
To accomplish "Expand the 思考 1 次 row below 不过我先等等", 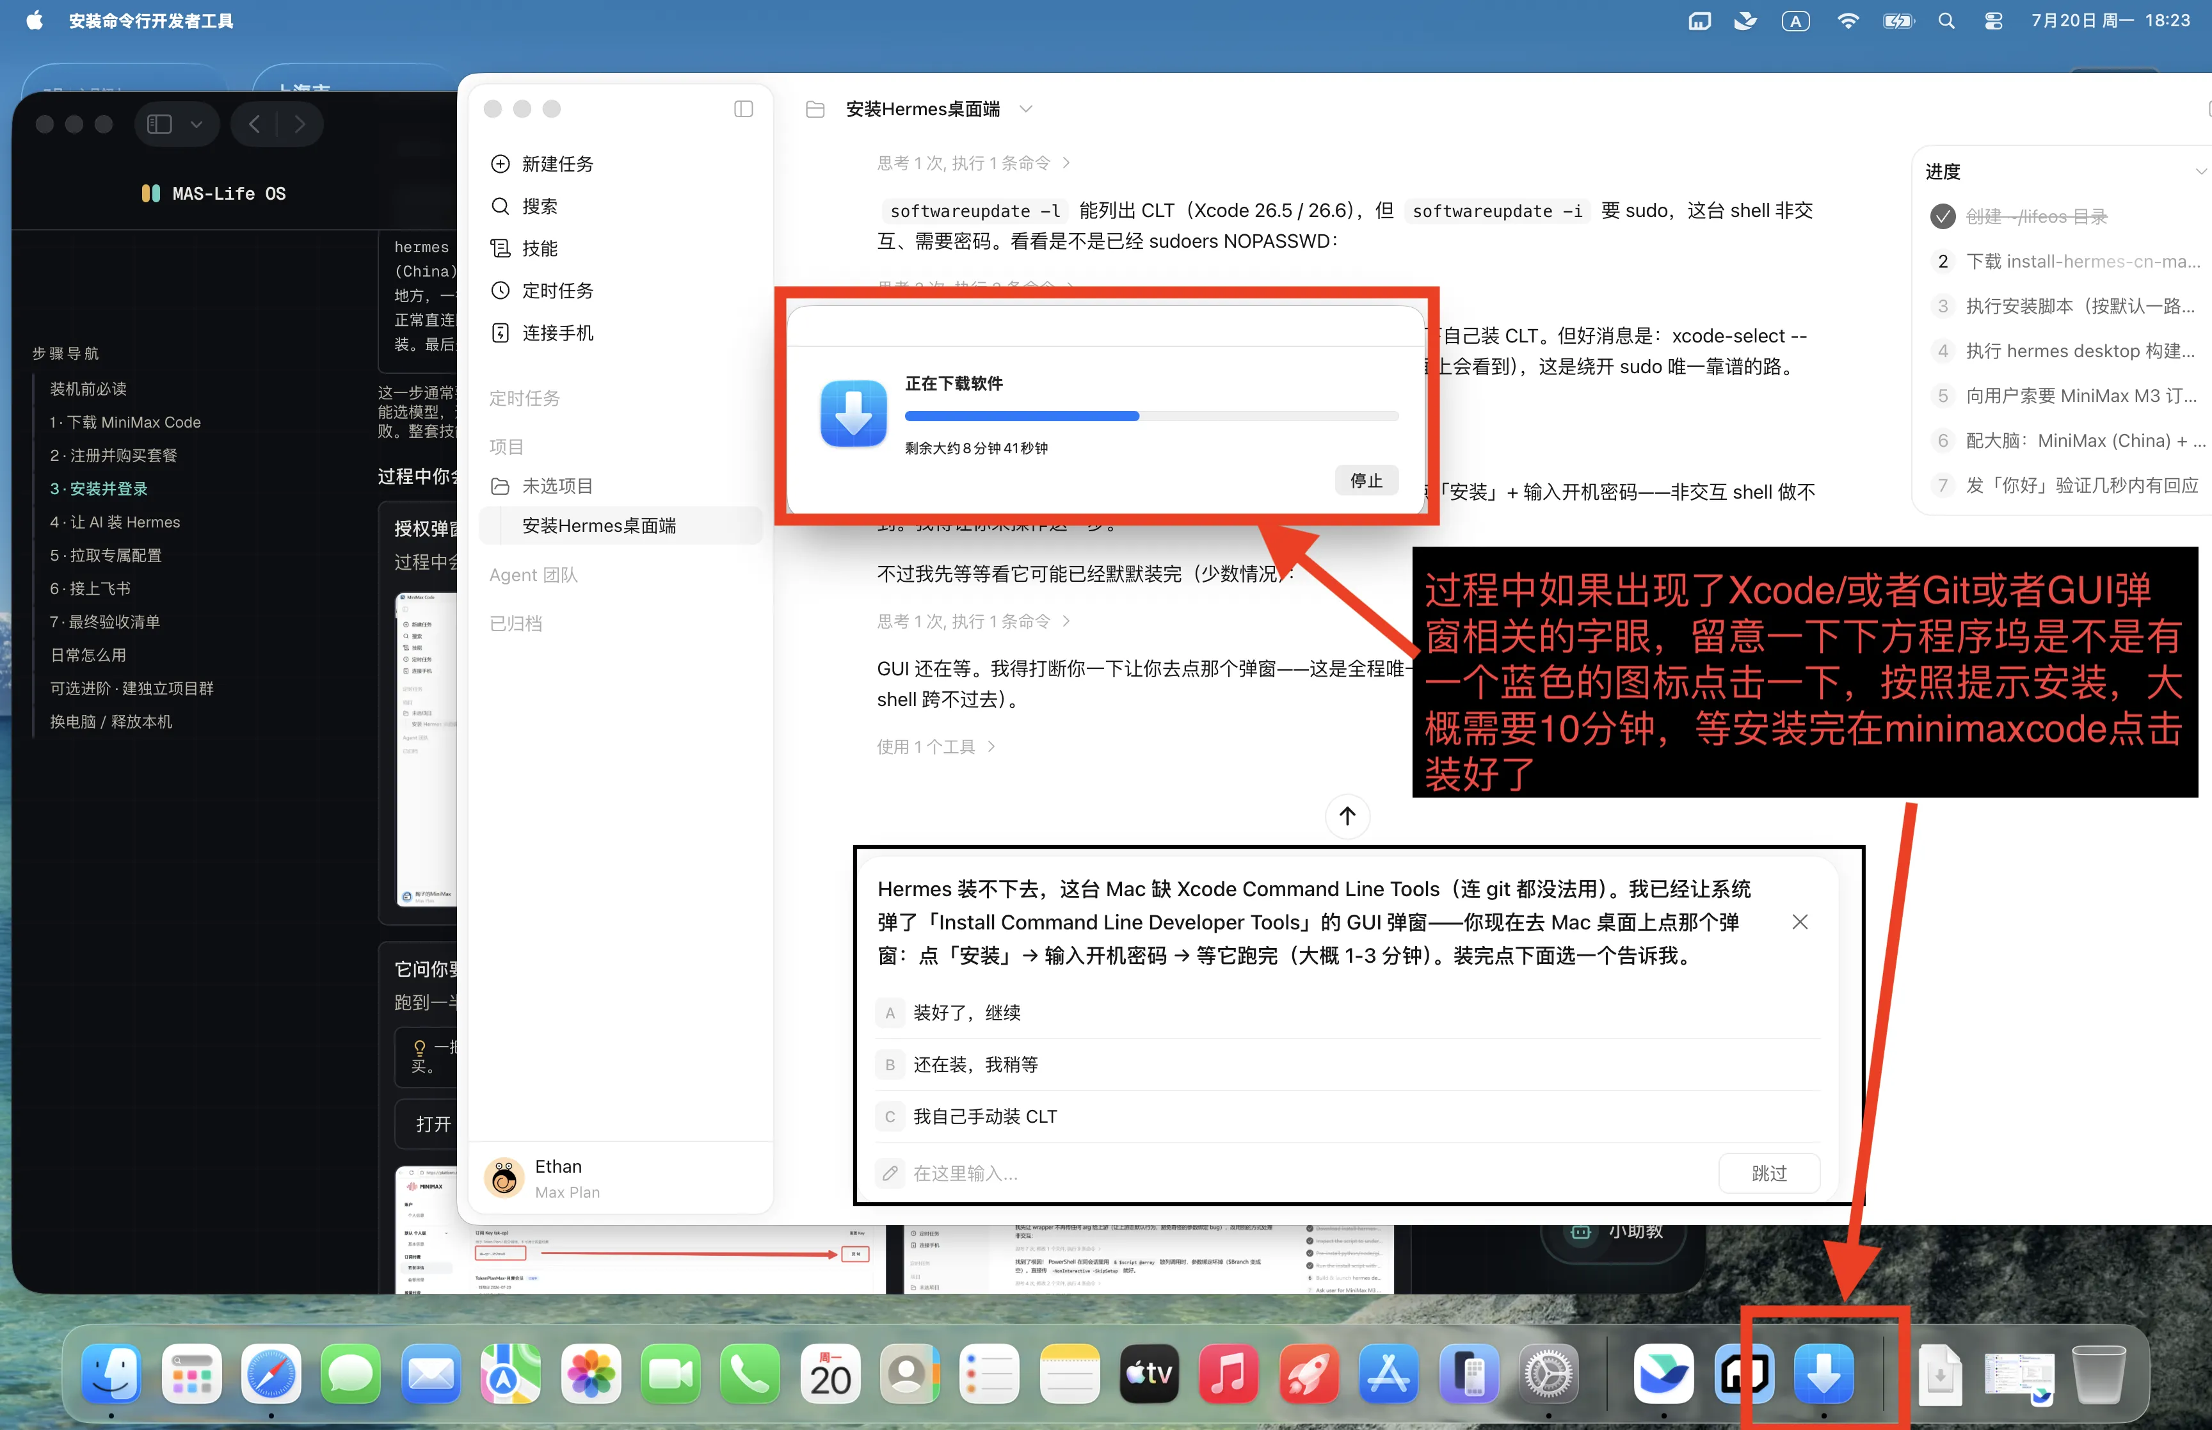I will point(973,621).
